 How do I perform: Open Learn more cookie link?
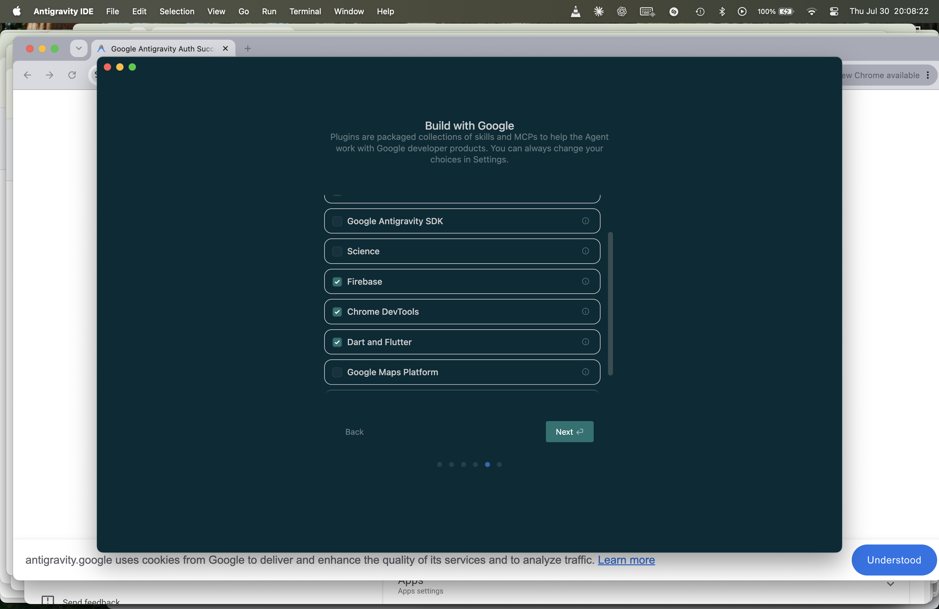(x=626, y=560)
